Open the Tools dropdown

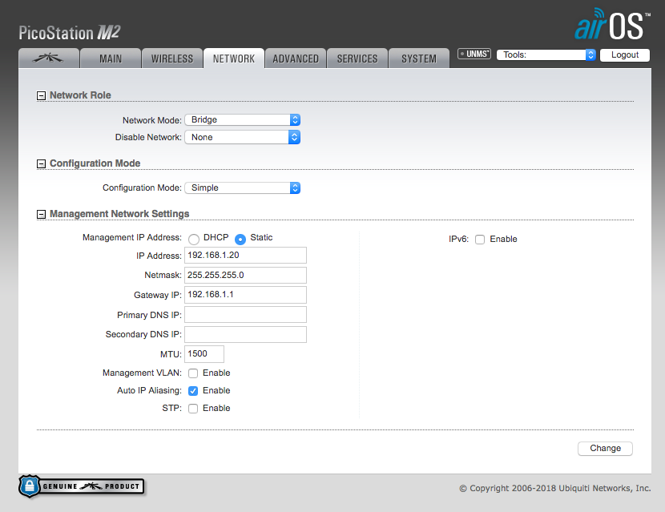[x=546, y=54]
